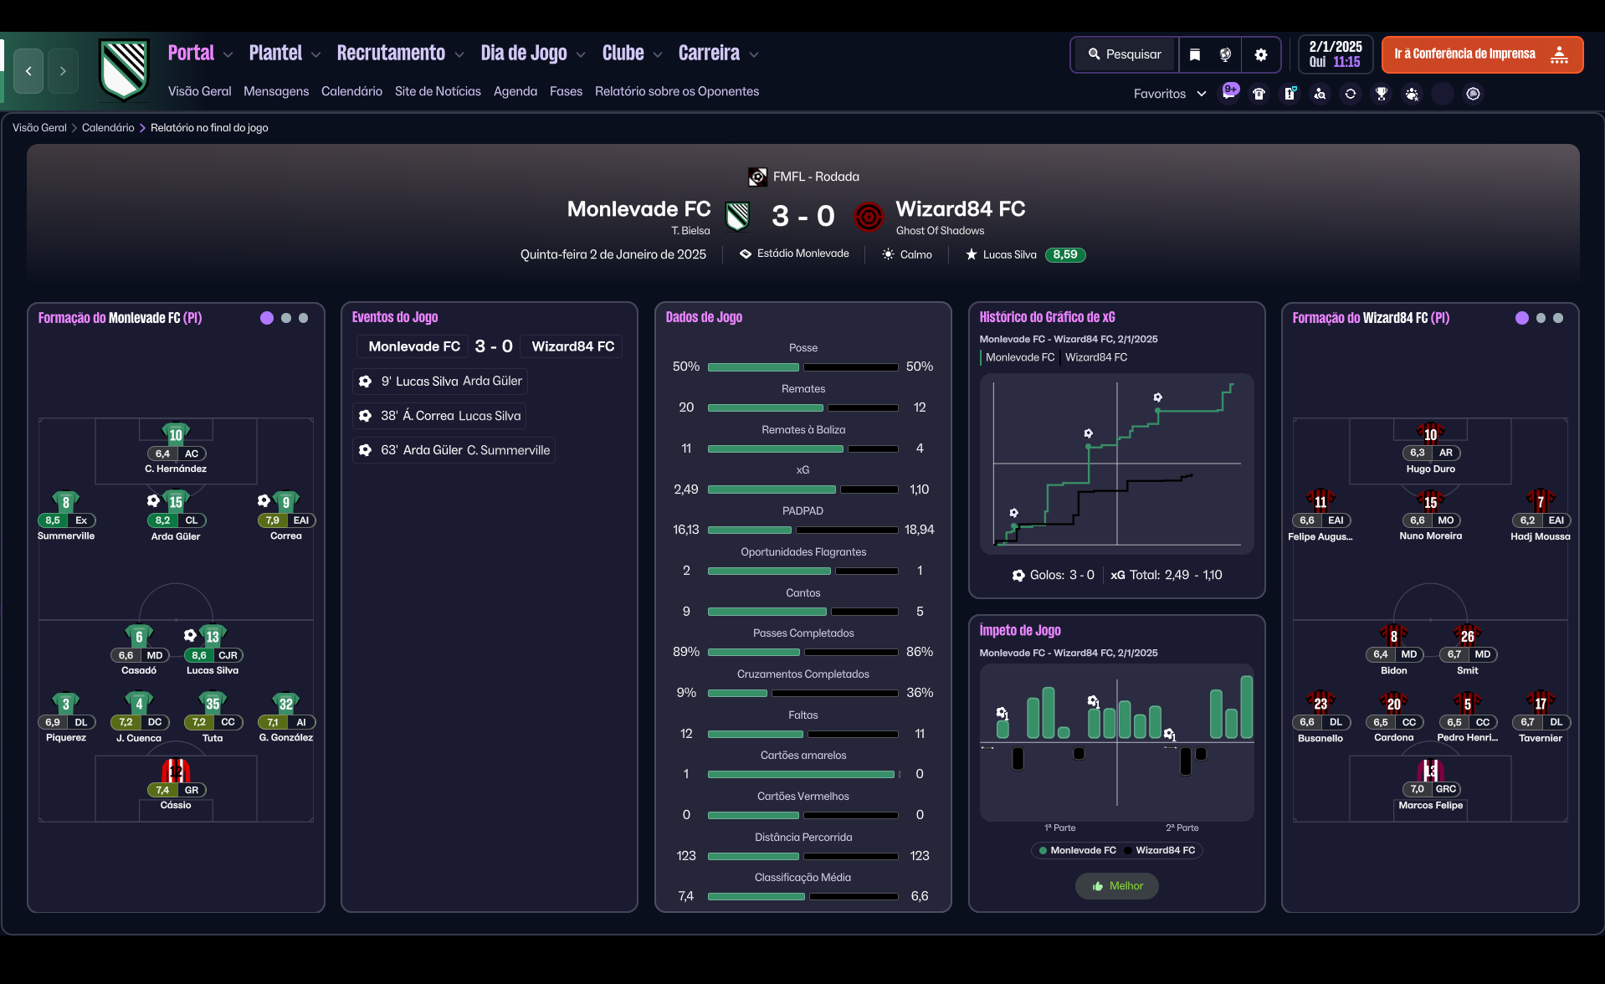This screenshot has width=1605, height=984.
Task: Click the Melhor button under Ímpeto de Jogo
Action: (x=1117, y=886)
